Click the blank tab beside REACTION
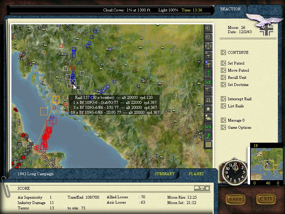Image resolution: width=285 pixels, height=214 pixels. click(x=264, y=9)
